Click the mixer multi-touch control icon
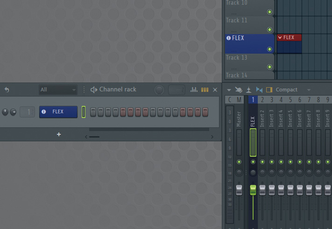This screenshot has width=332, height=229. coord(239,90)
